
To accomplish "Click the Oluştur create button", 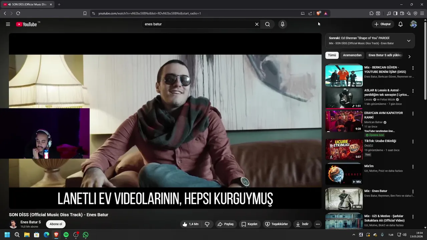I will point(383,24).
